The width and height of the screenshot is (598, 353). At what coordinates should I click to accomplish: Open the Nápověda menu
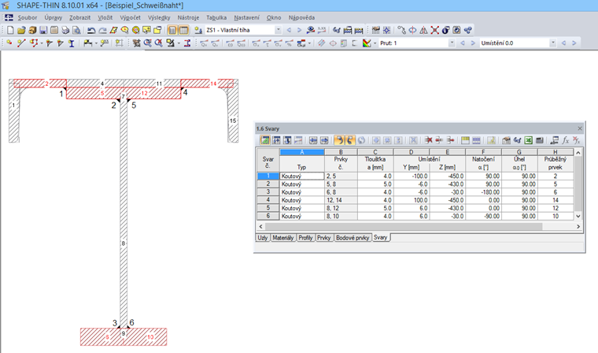[301, 17]
